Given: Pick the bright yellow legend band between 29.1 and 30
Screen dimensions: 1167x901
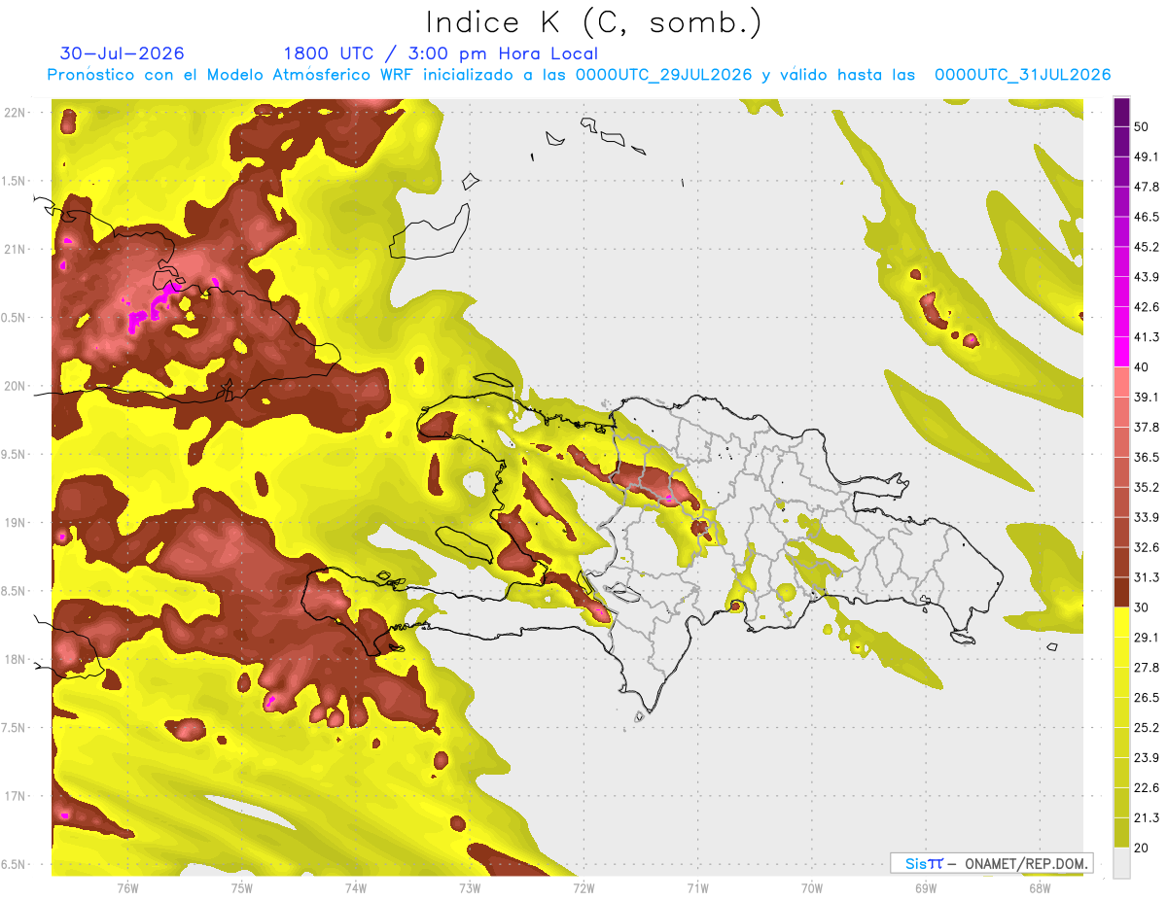Looking at the screenshot, I should (1121, 622).
